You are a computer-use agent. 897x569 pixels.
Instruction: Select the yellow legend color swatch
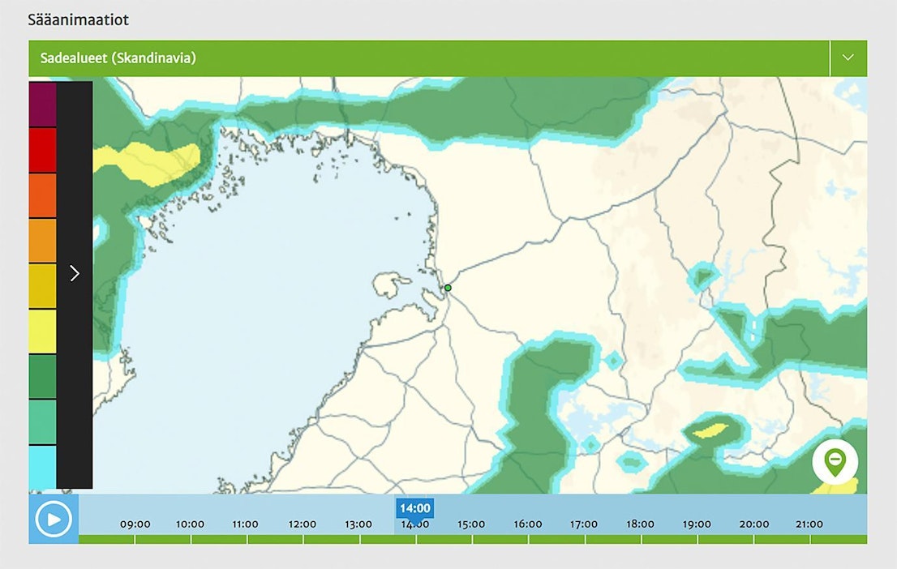pyautogui.click(x=42, y=332)
